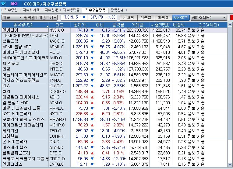Click the 퀄컴 red up-arrow indicator
Viewport: 233px width, 169px height.
[92, 91]
